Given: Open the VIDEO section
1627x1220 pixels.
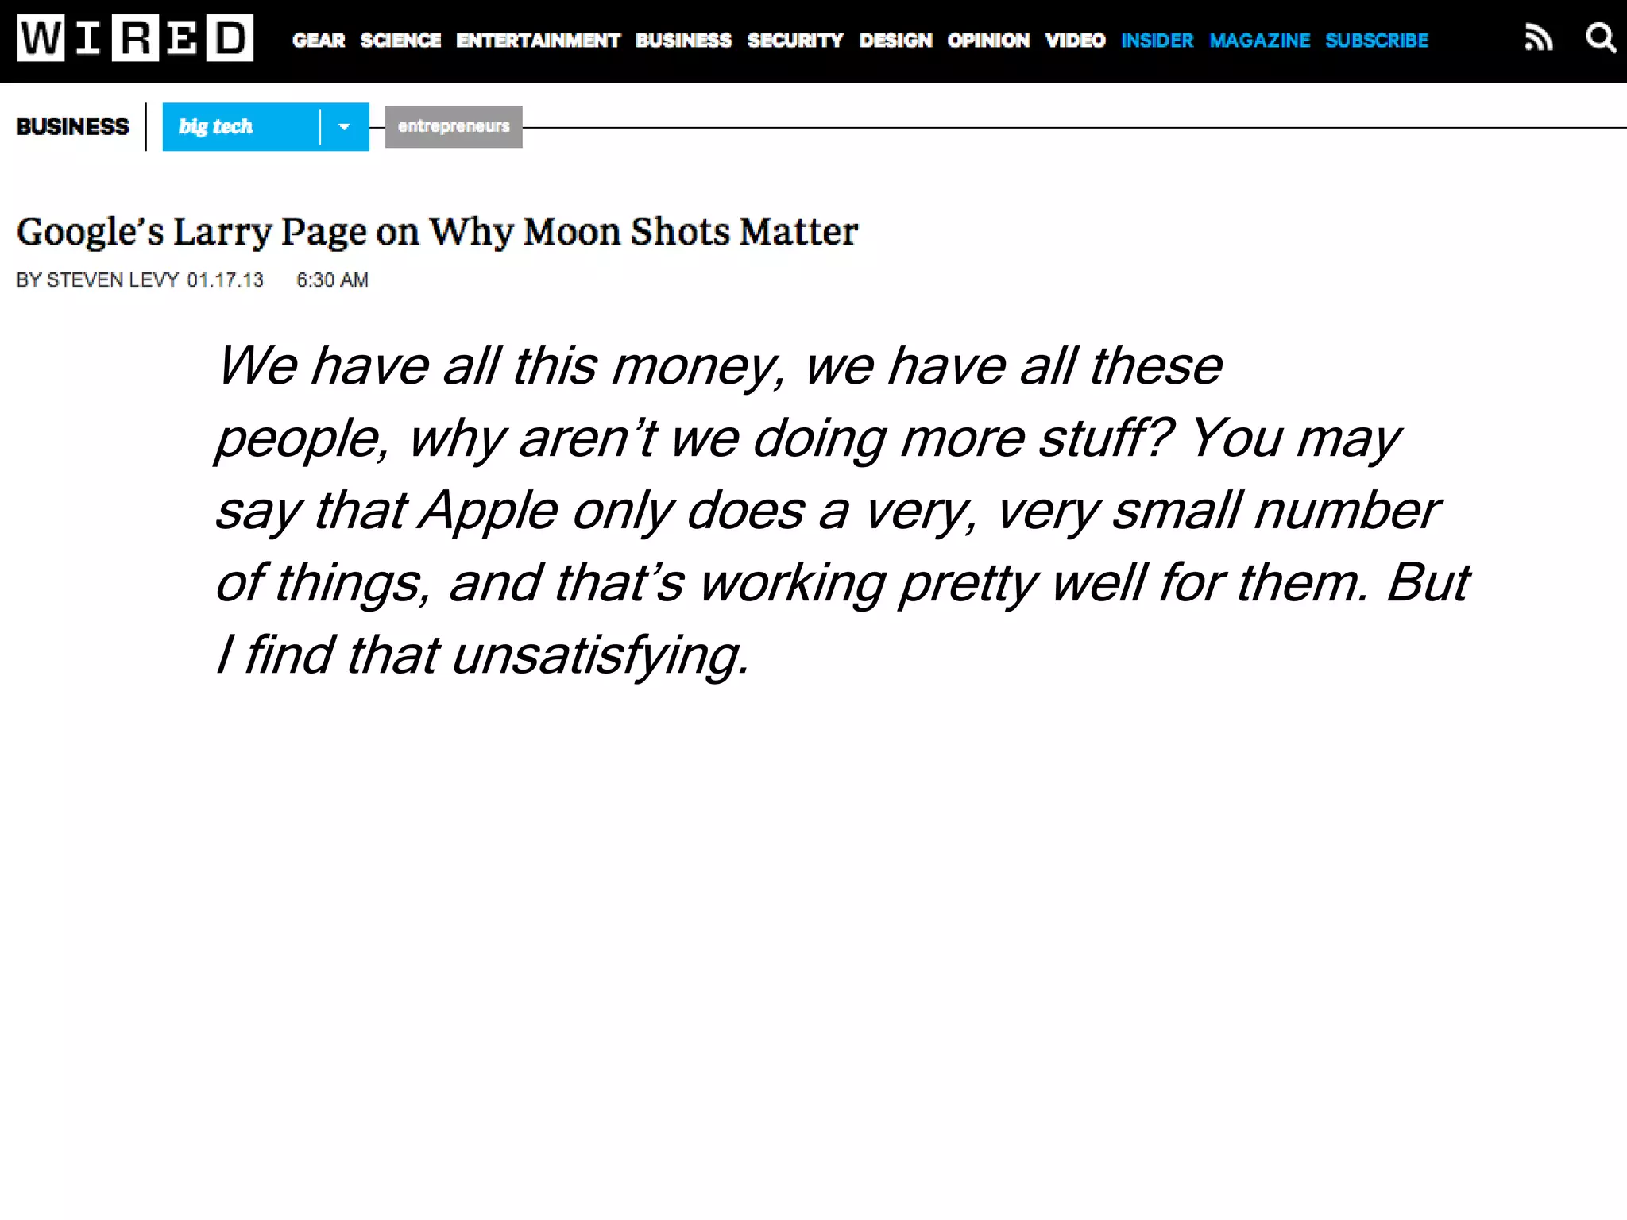Looking at the screenshot, I should coord(1075,41).
